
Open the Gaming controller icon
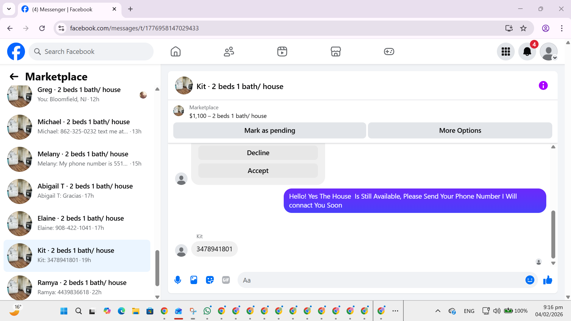coord(389,52)
